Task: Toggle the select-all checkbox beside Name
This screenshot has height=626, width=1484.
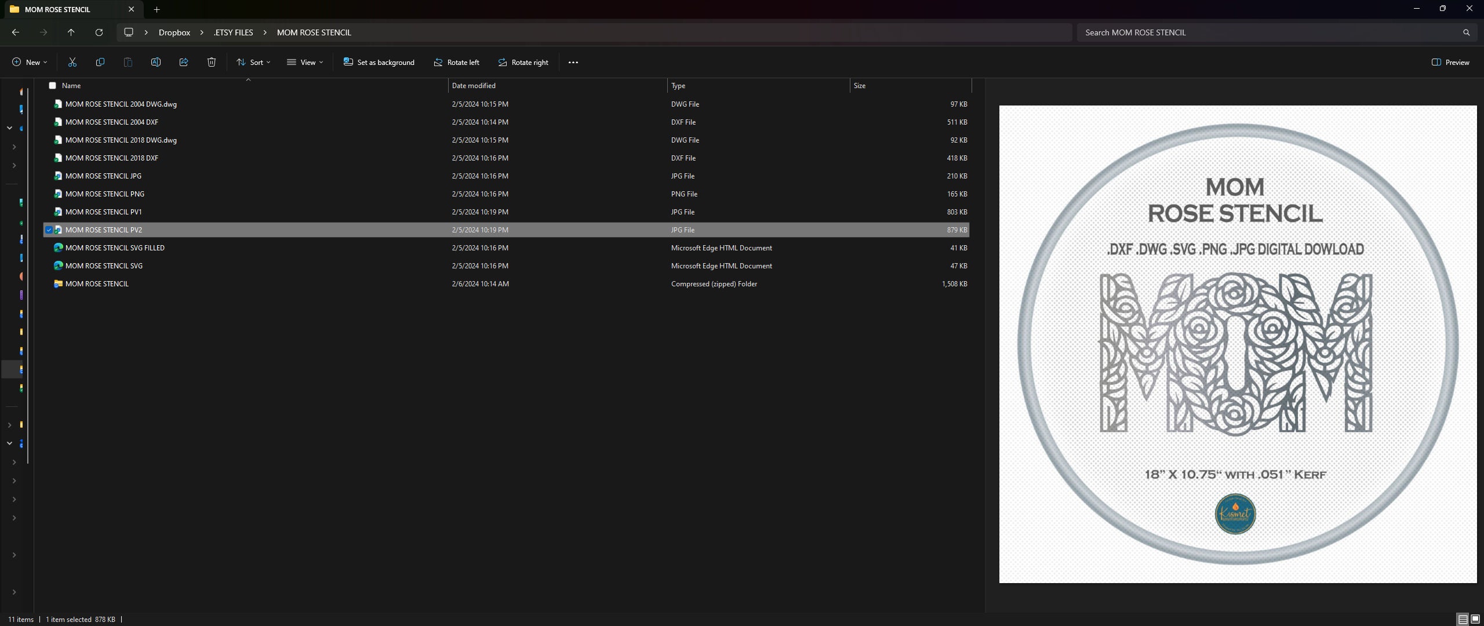Action: [53, 86]
